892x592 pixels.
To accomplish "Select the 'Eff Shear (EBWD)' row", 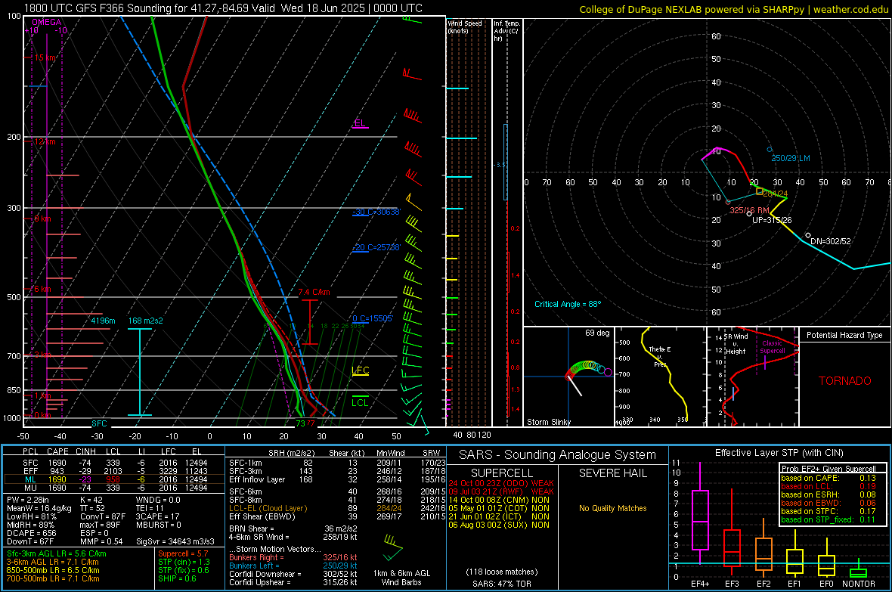I will click(337, 517).
